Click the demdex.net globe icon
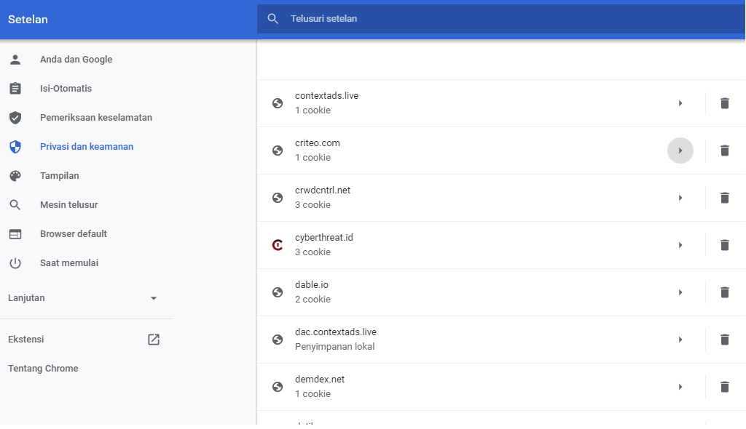 (x=278, y=387)
